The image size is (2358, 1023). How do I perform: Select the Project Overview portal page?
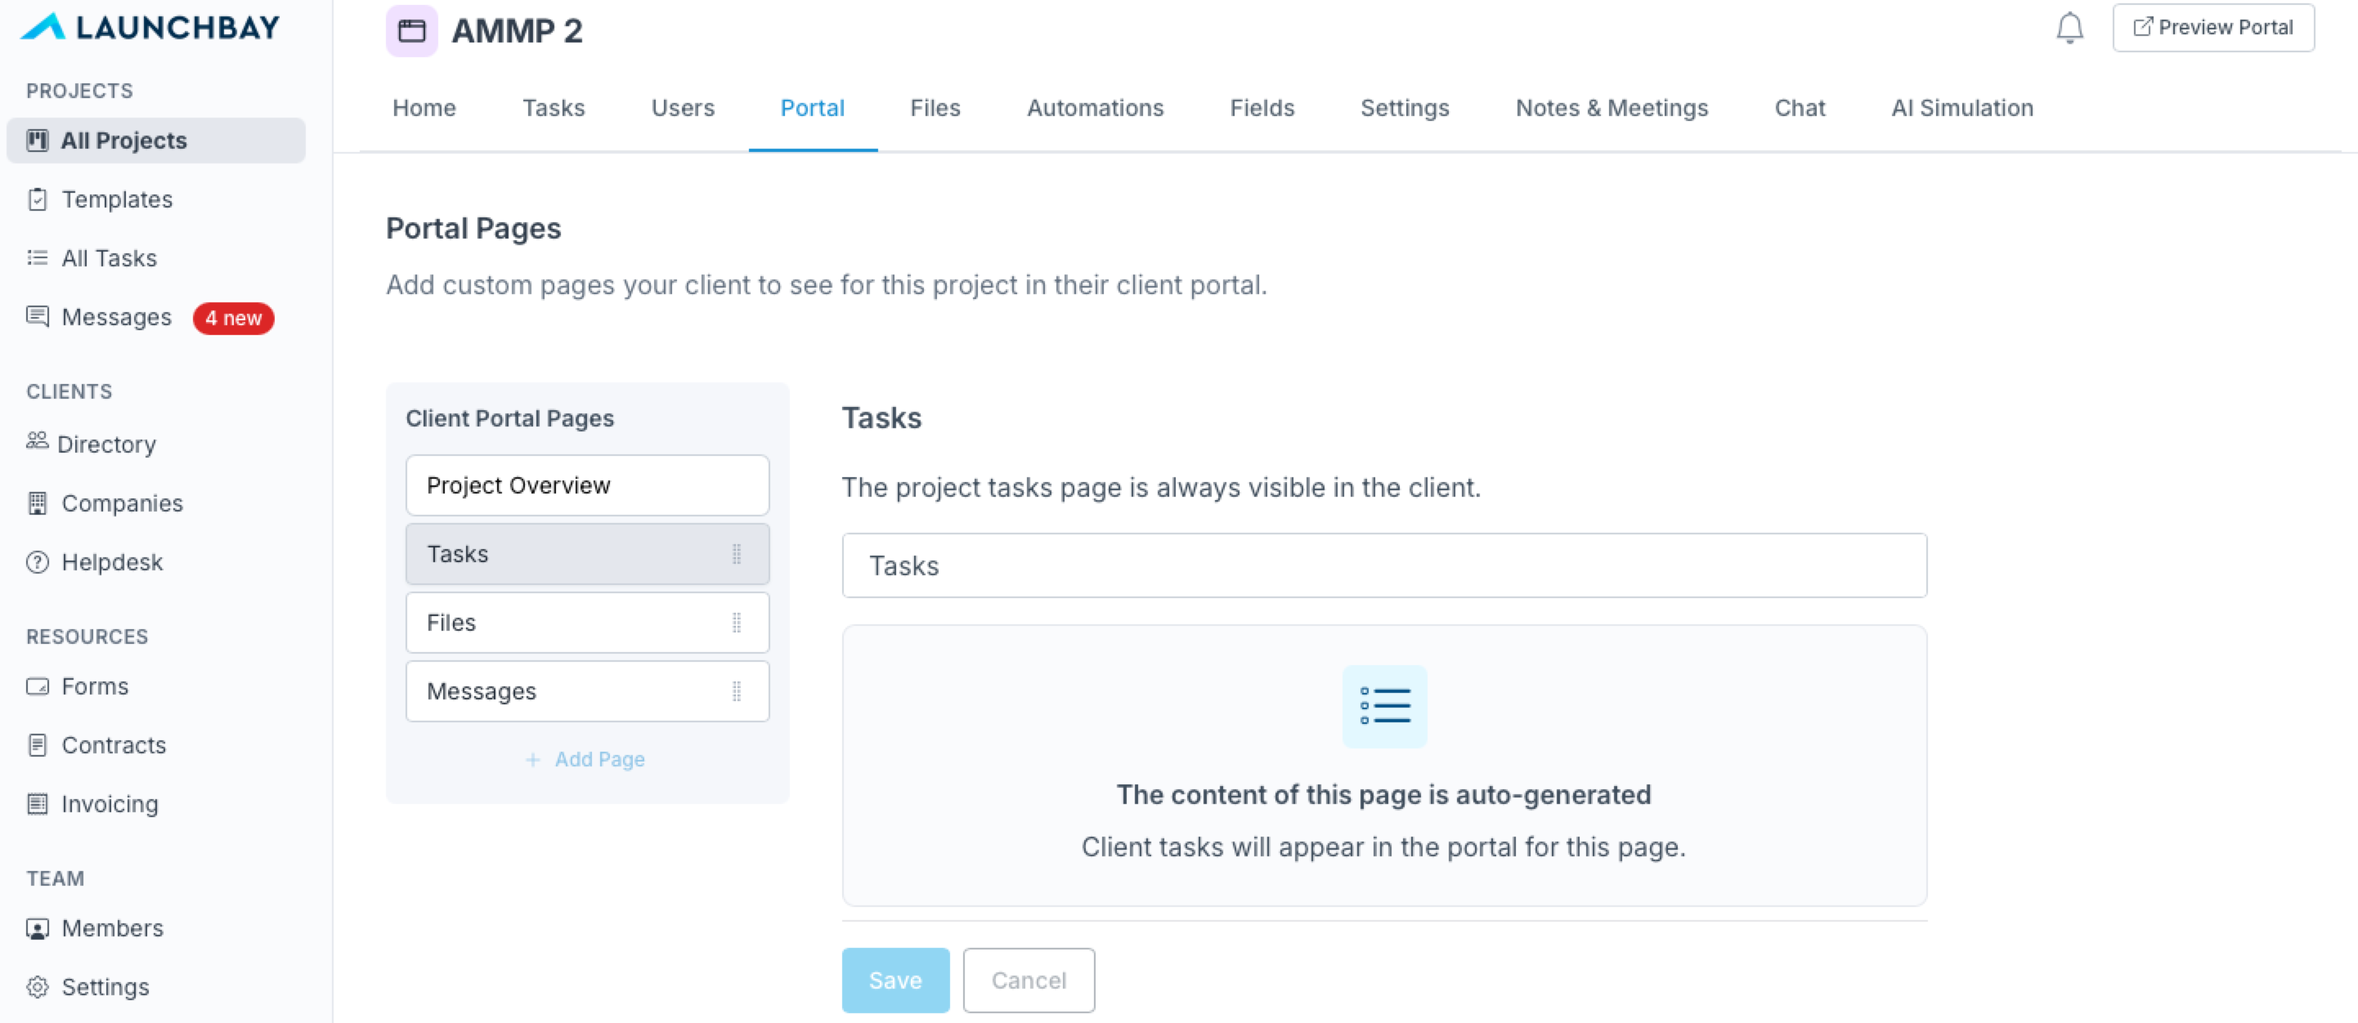pyautogui.click(x=587, y=485)
